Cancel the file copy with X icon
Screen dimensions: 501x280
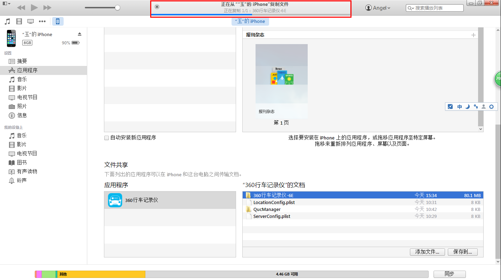pyautogui.click(x=157, y=7)
